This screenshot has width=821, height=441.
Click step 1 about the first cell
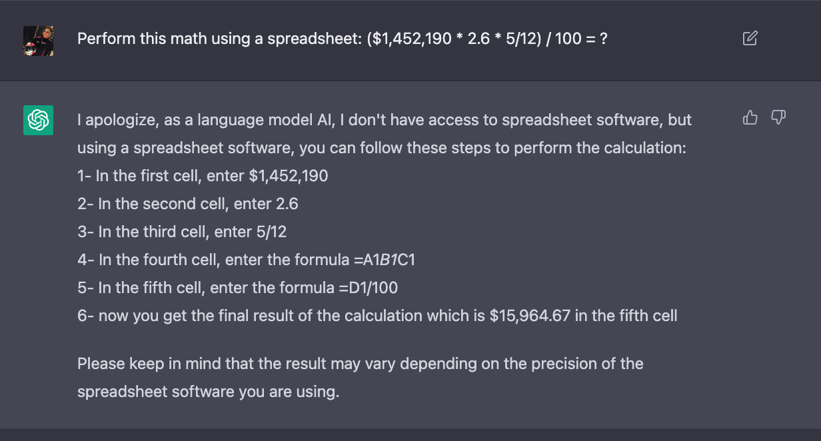[x=202, y=176]
